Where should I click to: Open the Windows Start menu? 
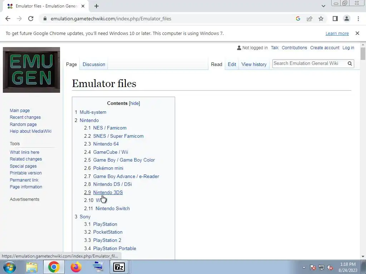point(9,267)
